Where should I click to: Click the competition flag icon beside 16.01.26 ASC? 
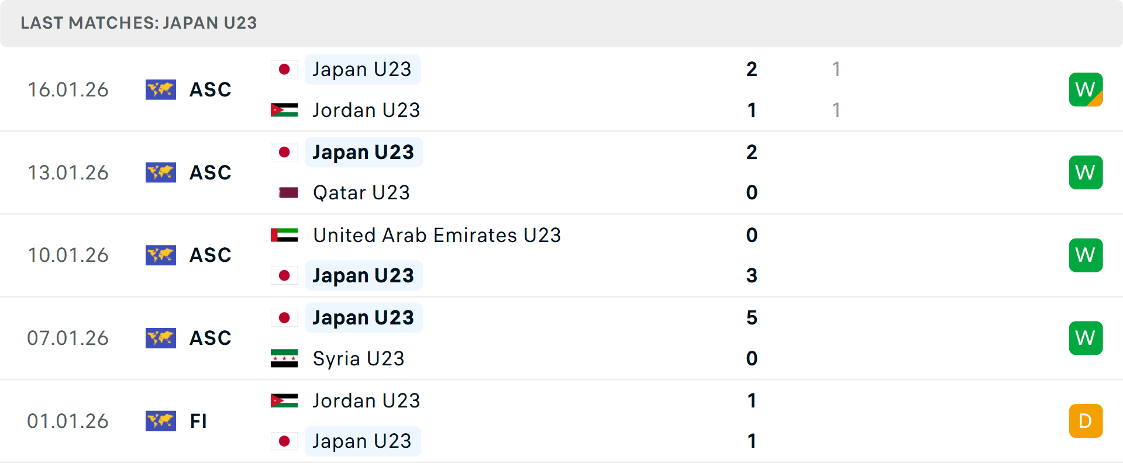click(161, 89)
